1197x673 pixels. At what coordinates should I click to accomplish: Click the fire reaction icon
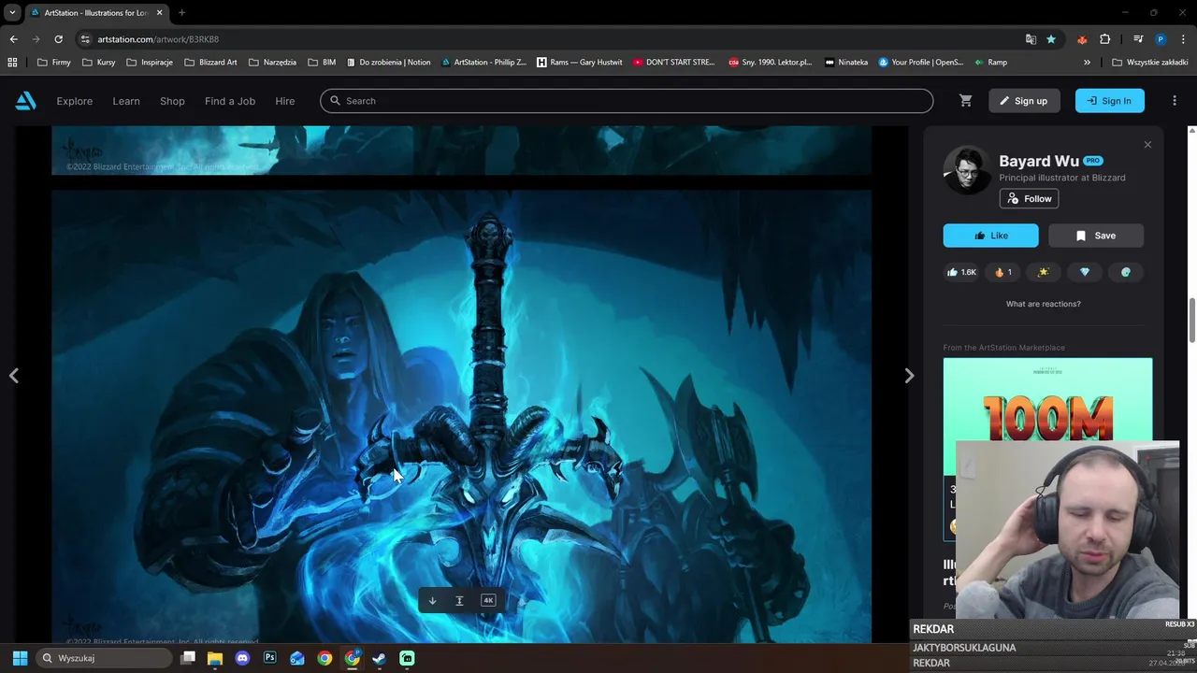pyautogui.click(x=1003, y=272)
